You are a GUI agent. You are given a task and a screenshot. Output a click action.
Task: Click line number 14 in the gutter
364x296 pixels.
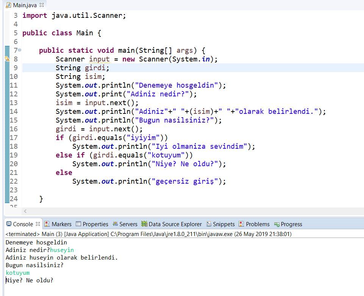point(14,112)
